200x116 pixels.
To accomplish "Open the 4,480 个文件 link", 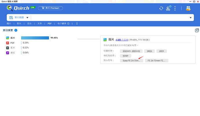I will coord(122,40).
